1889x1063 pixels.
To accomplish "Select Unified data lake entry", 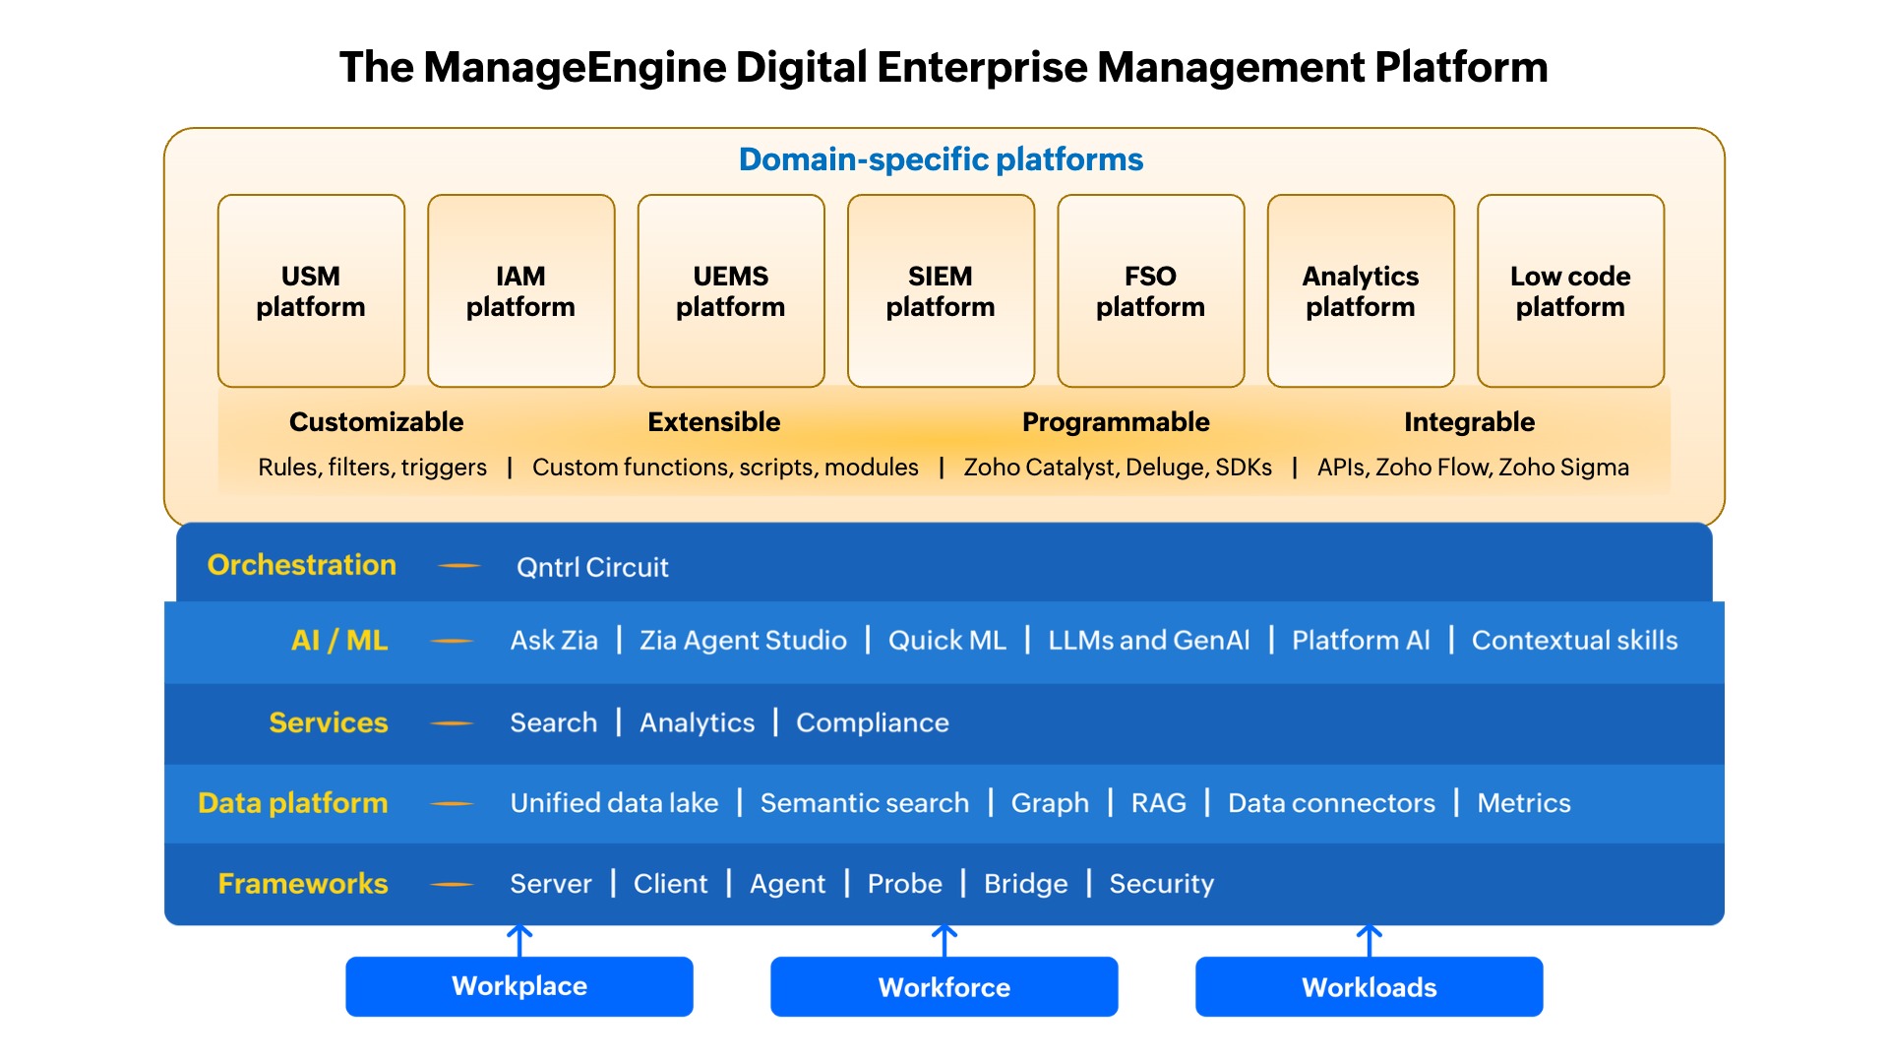I will click(x=614, y=803).
